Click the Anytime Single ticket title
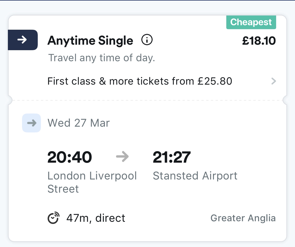 click(90, 41)
